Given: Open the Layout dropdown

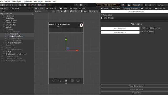Looking at the screenshot, I should (162, 5).
